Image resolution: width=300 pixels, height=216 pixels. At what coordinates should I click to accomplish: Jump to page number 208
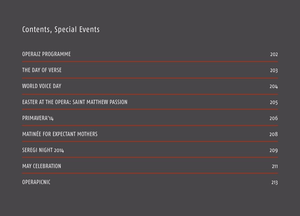(274, 135)
